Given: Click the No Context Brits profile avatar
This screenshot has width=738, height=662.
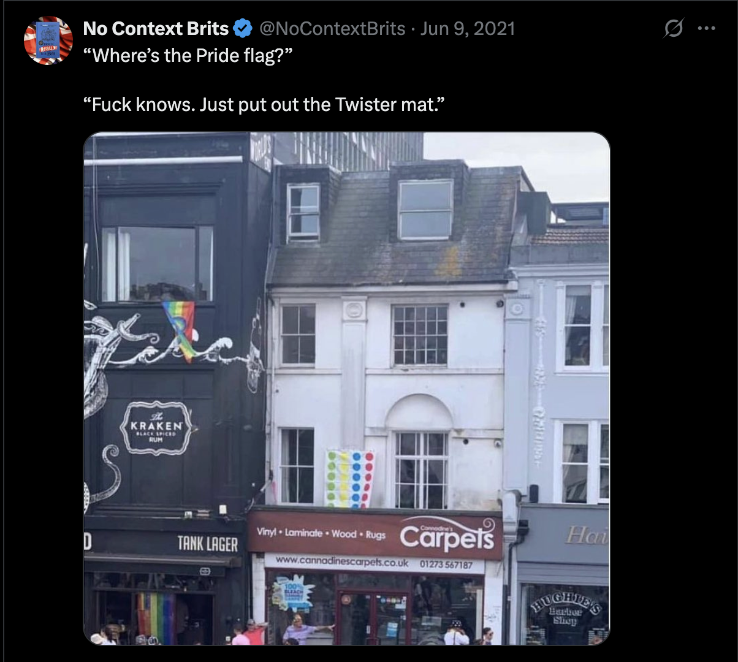Looking at the screenshot, I should click(48, 40).
